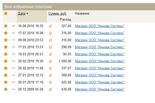The width and height of the screenshot is (155, 103).
Task: Open the Магазин ООО link for 337,07 payment
Action: coord(100,68)
